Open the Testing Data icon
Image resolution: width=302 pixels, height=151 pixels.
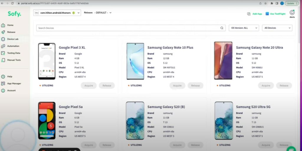(3, 53)
